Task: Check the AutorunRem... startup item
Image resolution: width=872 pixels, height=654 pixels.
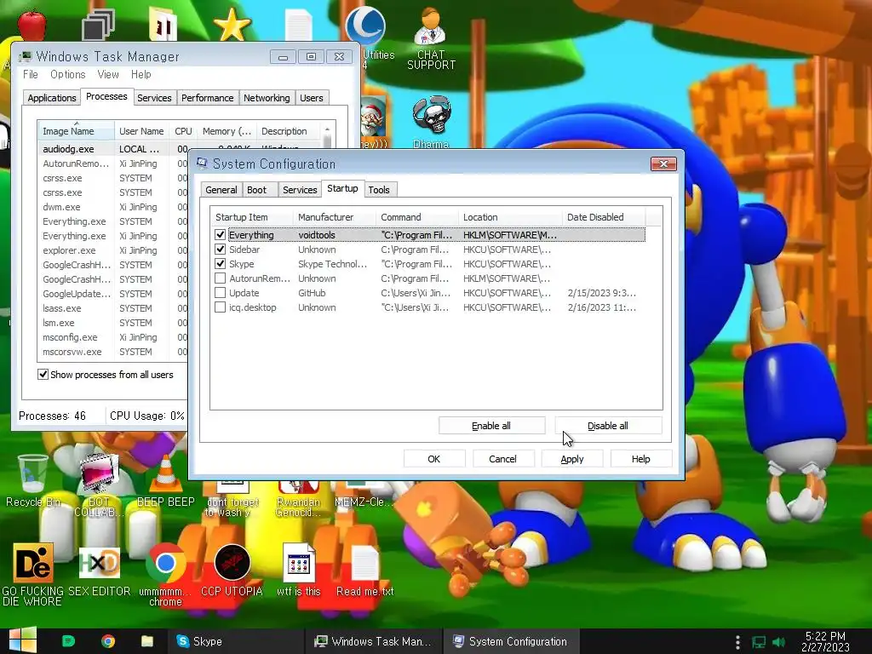Action: coord(221,278)
